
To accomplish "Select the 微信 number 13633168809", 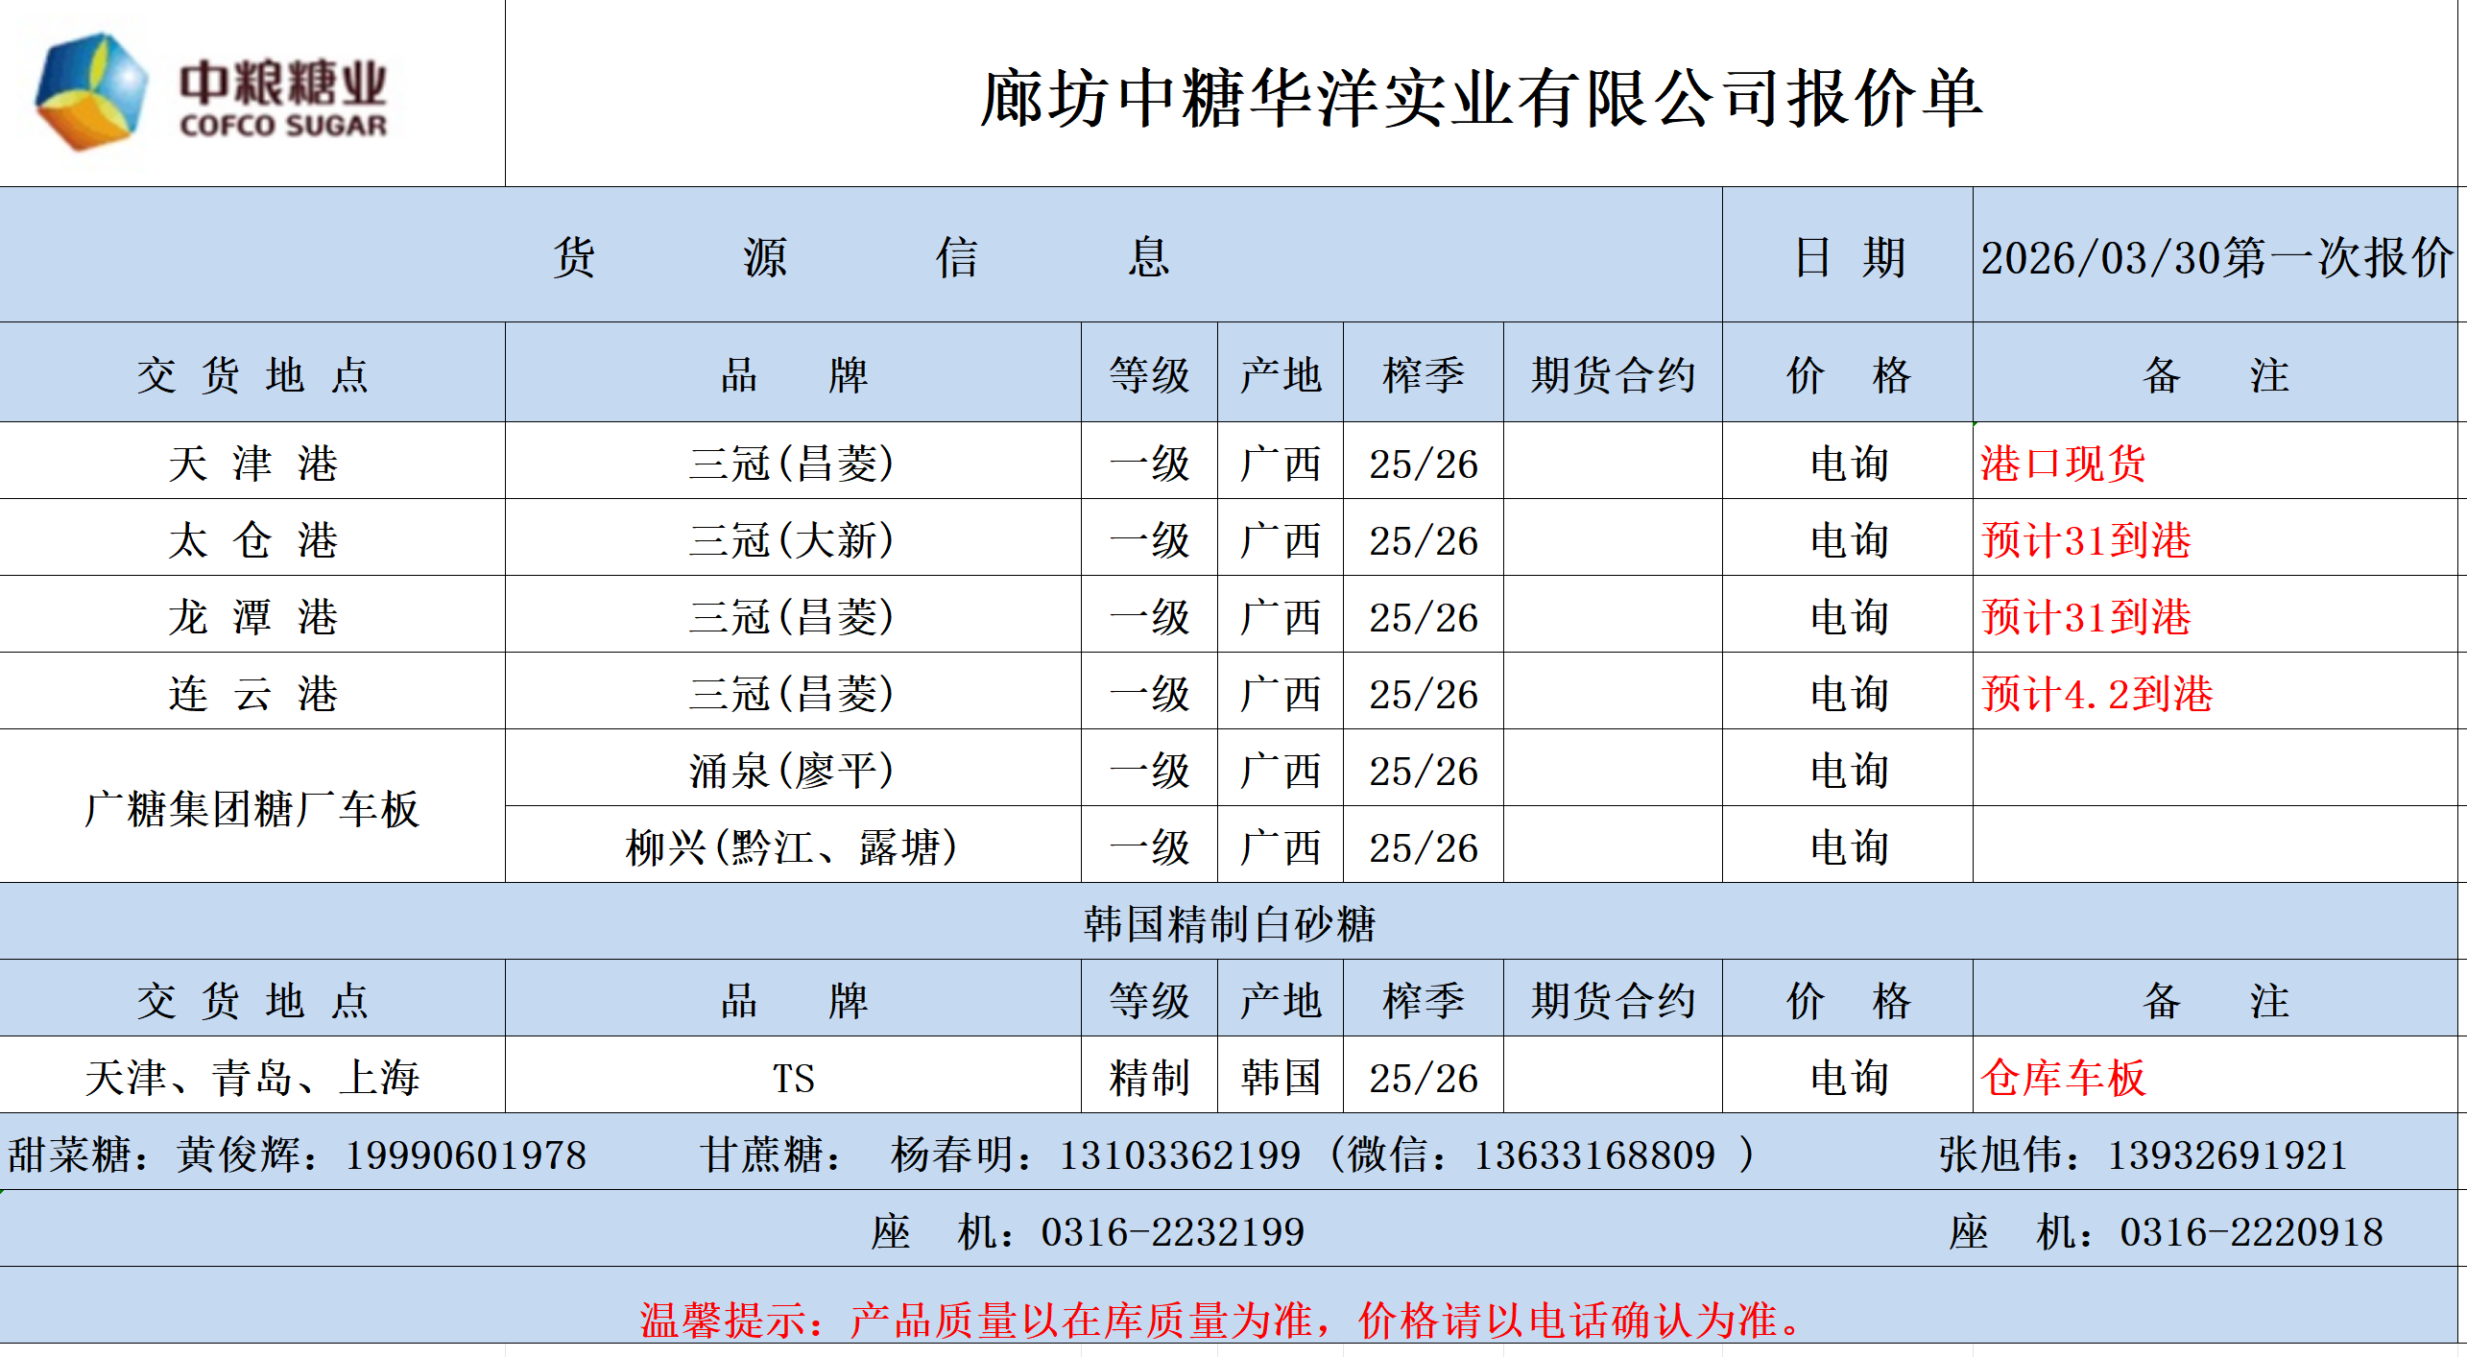I will point(1594,1155).
